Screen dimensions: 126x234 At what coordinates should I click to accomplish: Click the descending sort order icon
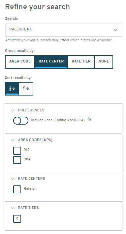pos(26,89)
